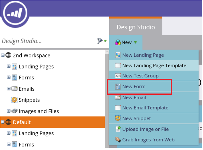Switch to the Design Studio tab
Image resolution: width=203 pixels, height=150 pixels.
(x=136, y=27)
